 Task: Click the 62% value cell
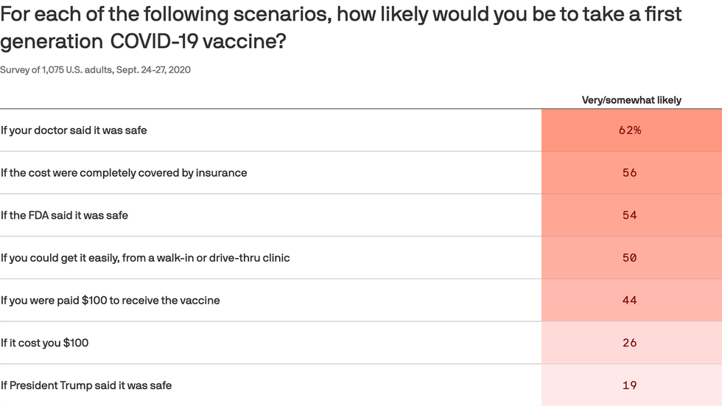630,130
